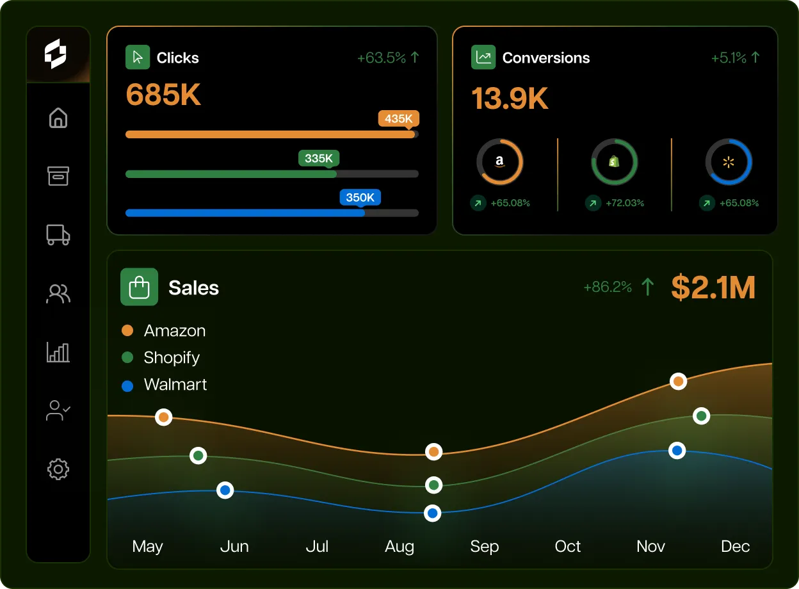
Task: Toggle the Walmart legend entry
Action: (x=165, y=385)
